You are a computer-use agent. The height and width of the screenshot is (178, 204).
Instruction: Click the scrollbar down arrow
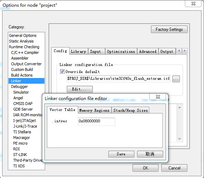179,139
